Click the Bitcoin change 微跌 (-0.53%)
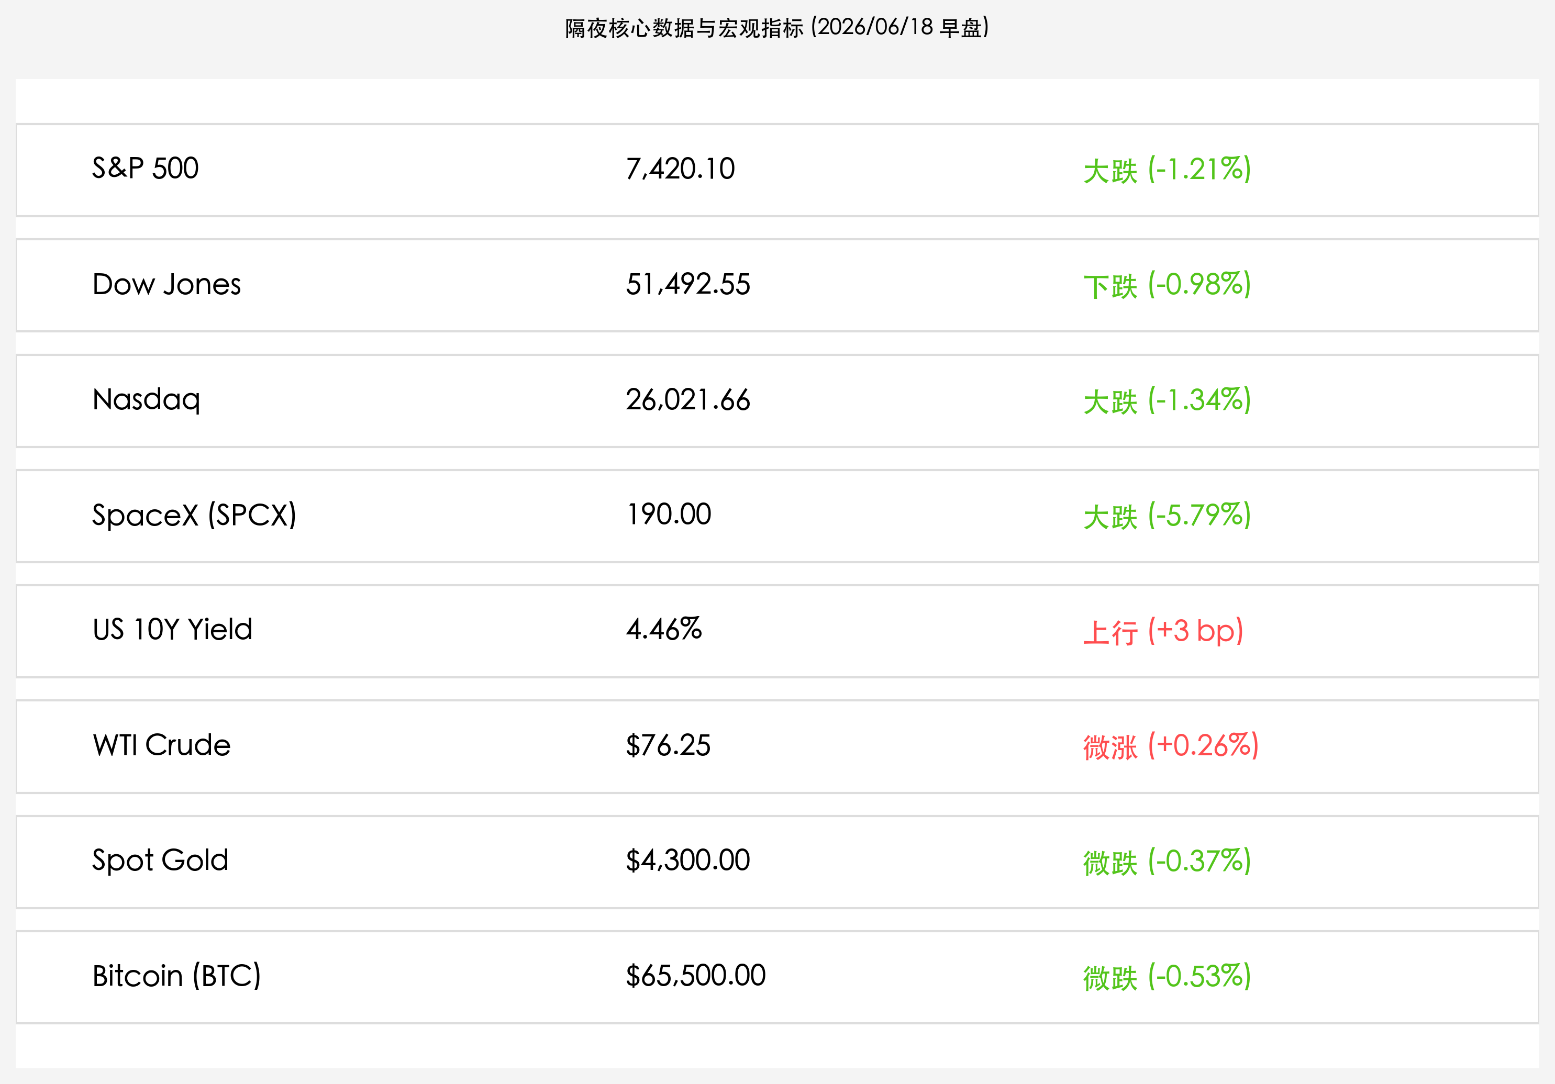1555x1084 pixels. (1167, 976)
